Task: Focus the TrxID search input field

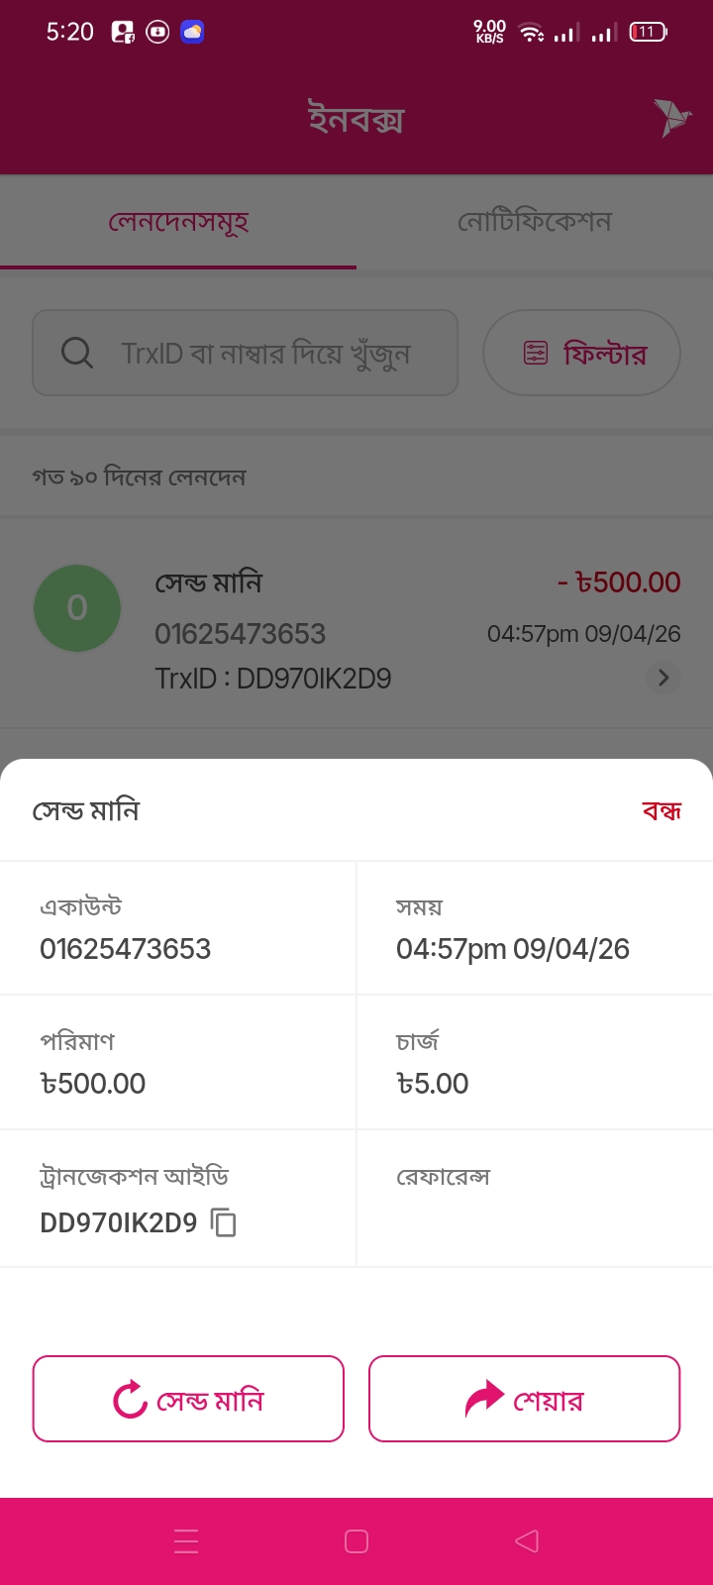Action: (265, 353)
